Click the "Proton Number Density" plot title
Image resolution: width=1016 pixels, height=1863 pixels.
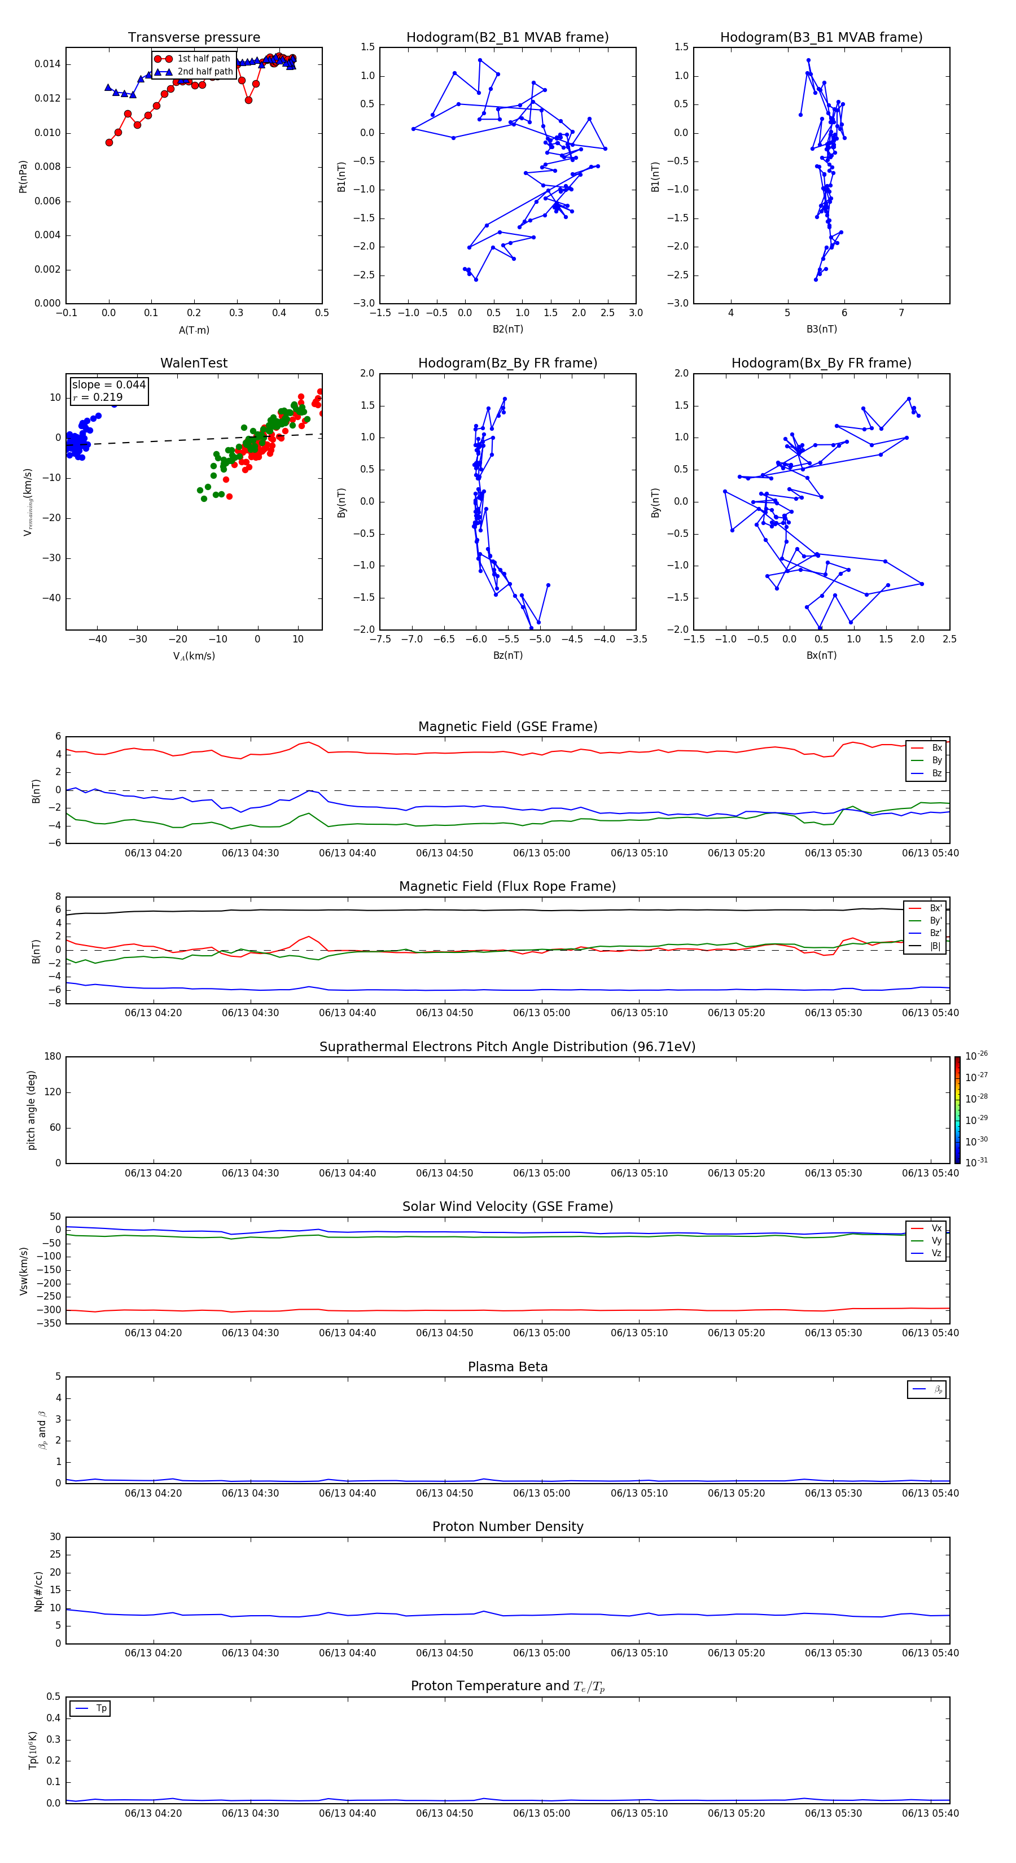click(507, 1527)
